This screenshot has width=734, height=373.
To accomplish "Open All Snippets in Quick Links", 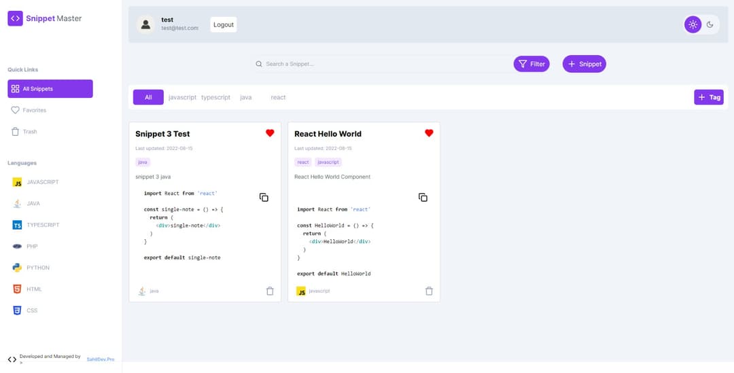I will tap(50, 88).
